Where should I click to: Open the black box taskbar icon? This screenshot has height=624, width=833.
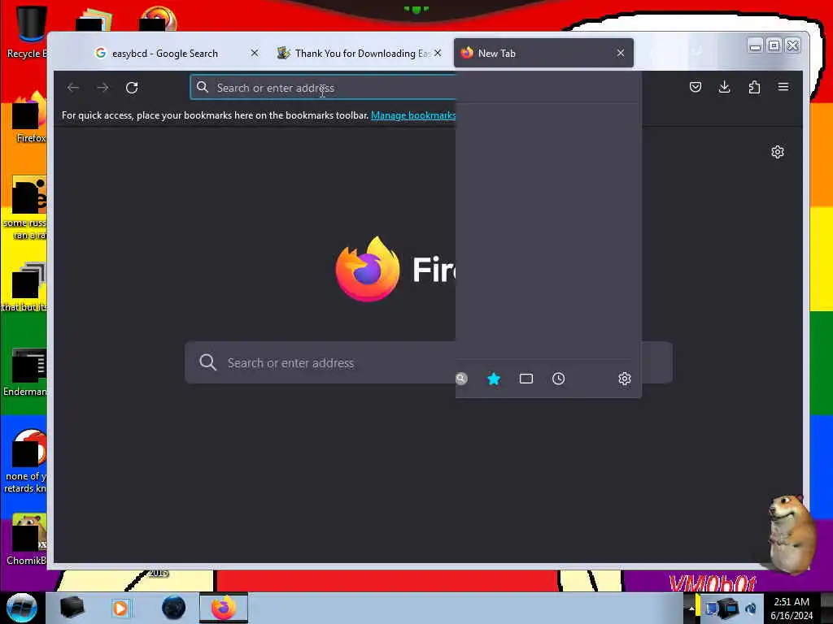coord(72,608)
